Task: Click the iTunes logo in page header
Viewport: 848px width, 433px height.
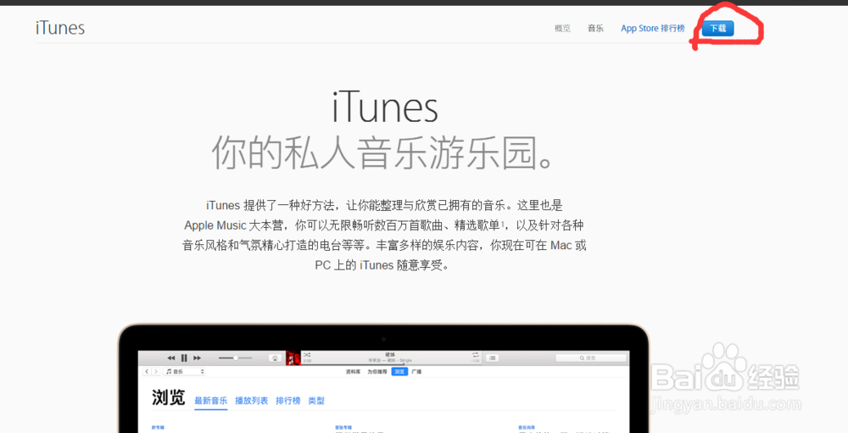Action: coord(60,28)
